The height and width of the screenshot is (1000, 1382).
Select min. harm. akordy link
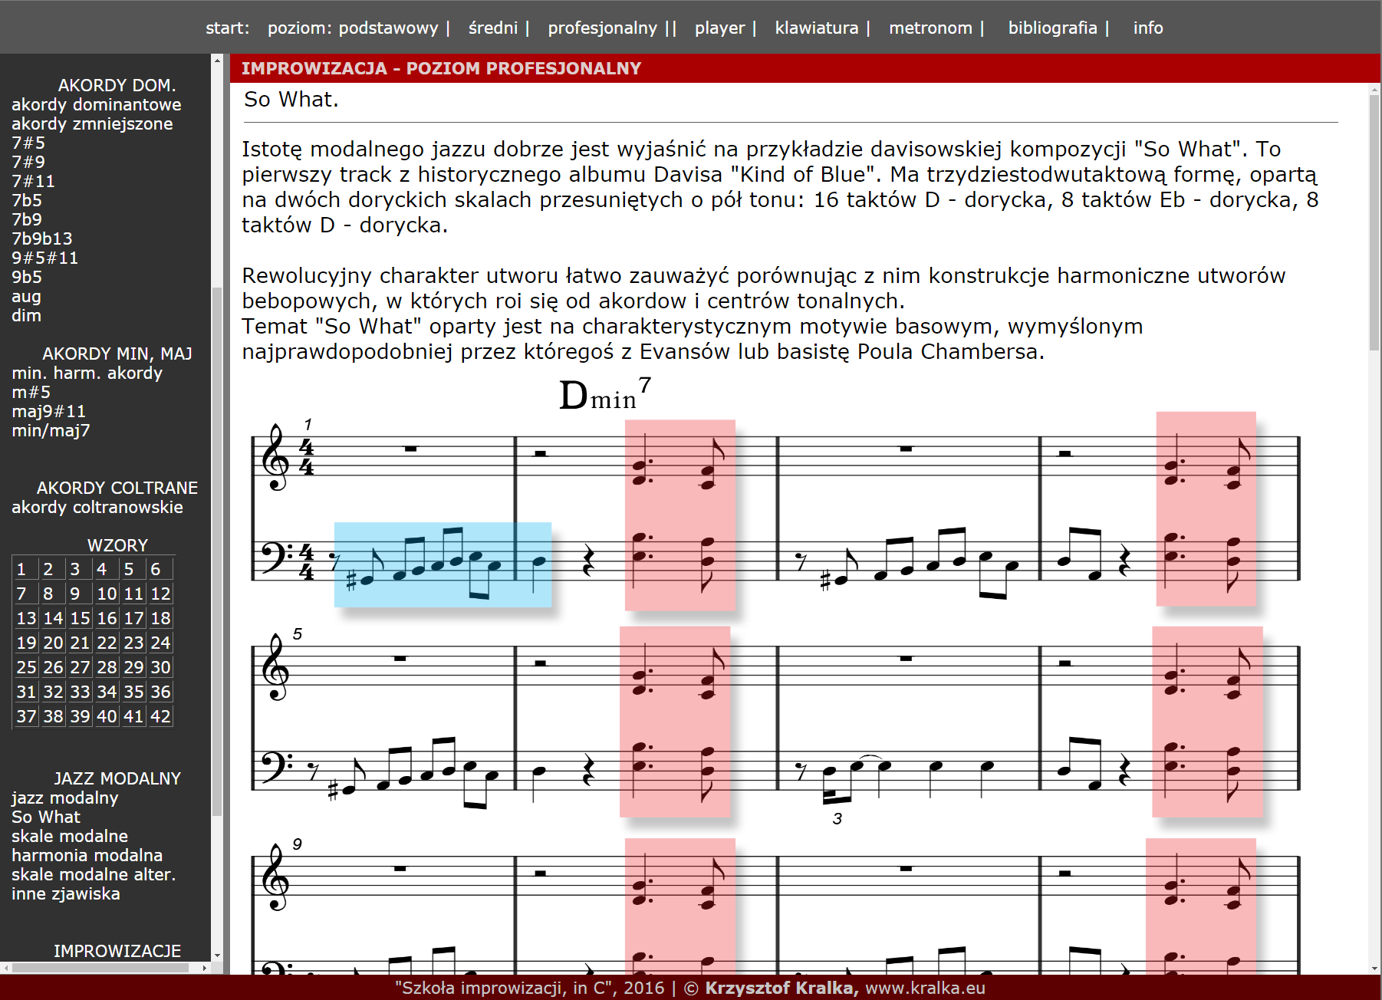pos(87,373)
